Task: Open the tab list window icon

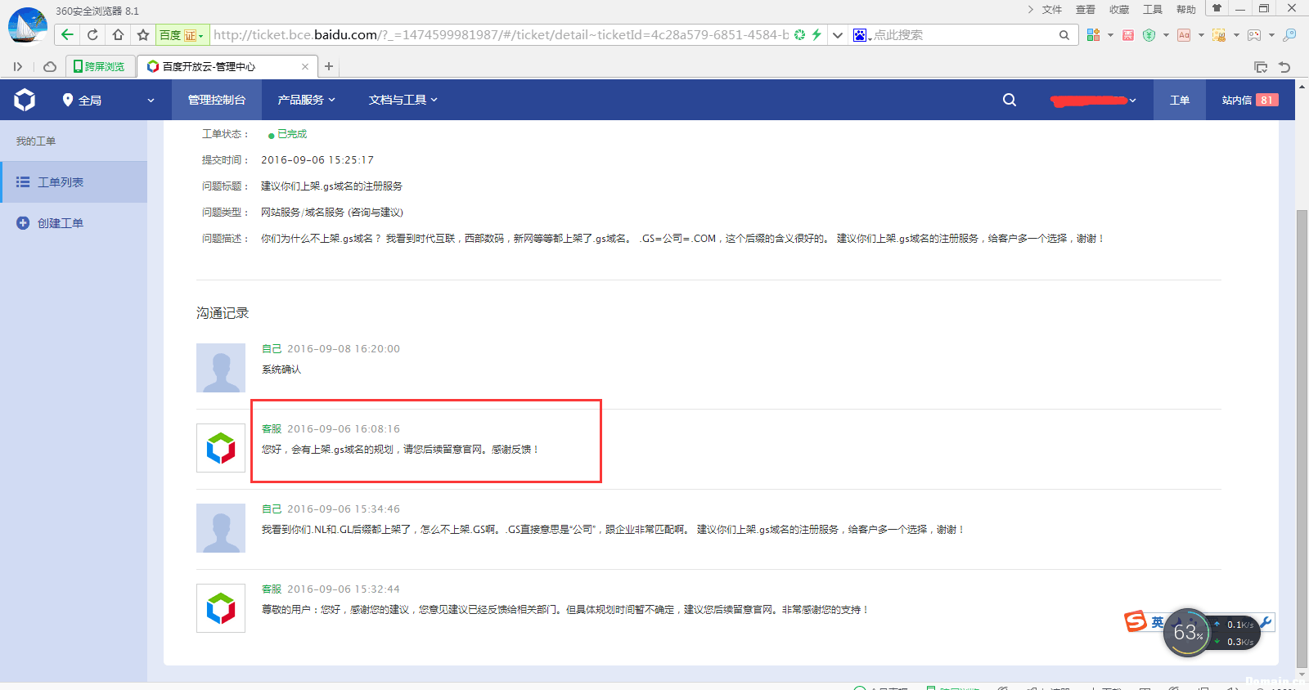Action: (x=1261, y=67)
